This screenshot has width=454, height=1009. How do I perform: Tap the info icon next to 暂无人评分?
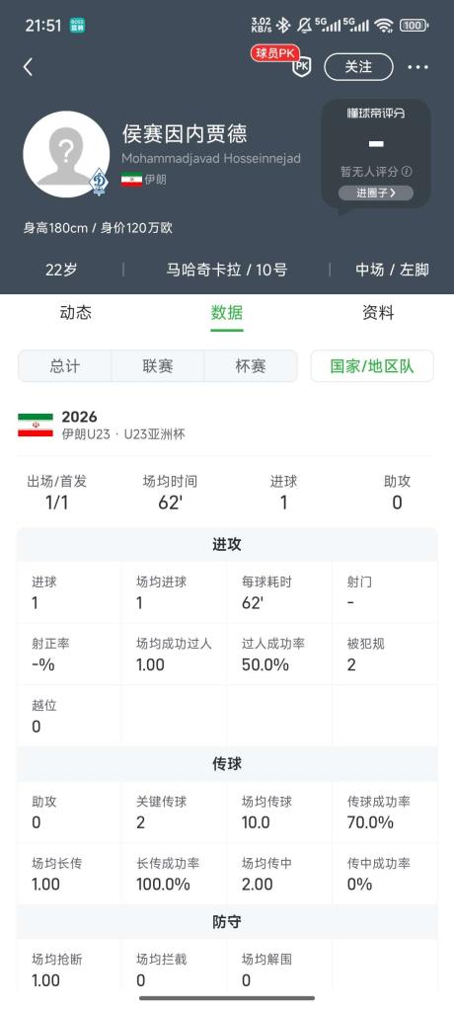407,172
